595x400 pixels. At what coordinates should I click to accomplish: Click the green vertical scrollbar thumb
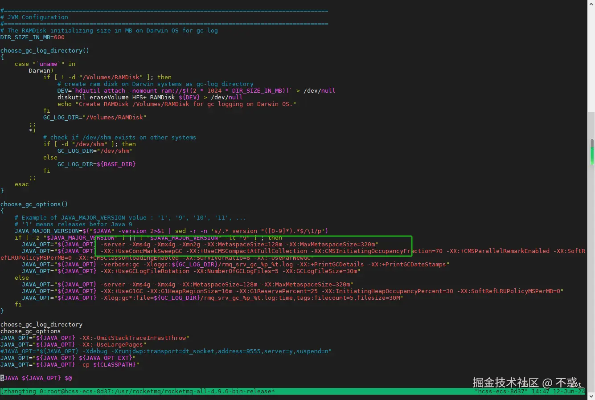[592, 151]
